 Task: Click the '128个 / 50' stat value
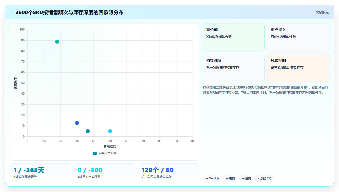[x=158, y=170]
